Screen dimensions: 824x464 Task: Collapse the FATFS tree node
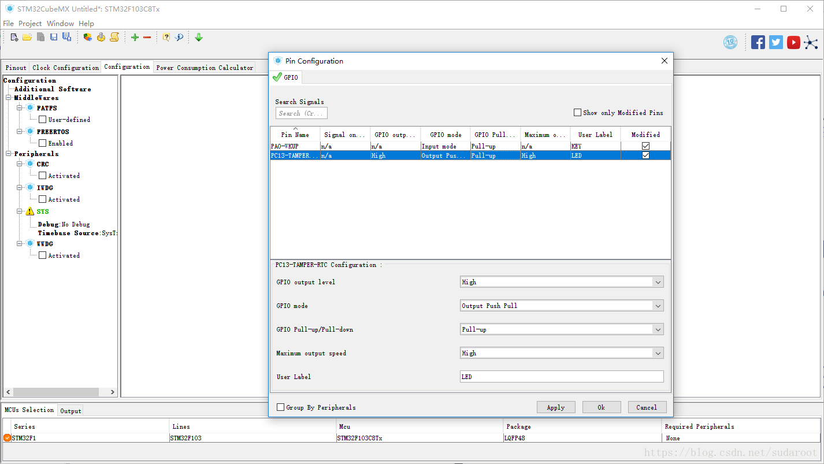coord(19,107)
